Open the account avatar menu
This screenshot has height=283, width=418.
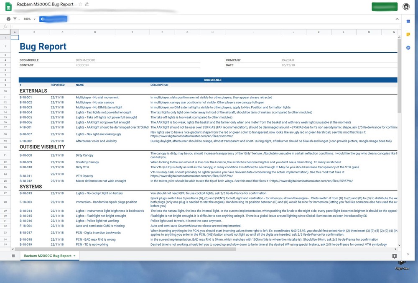pyautogui.click(x=406, y=7)
